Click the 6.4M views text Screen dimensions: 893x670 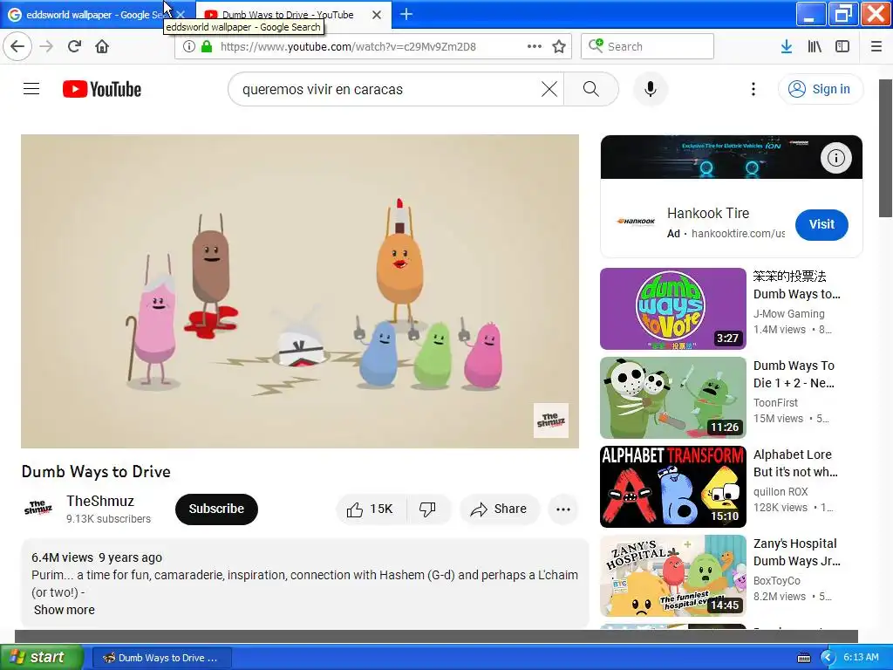click(x=62, y=557)
